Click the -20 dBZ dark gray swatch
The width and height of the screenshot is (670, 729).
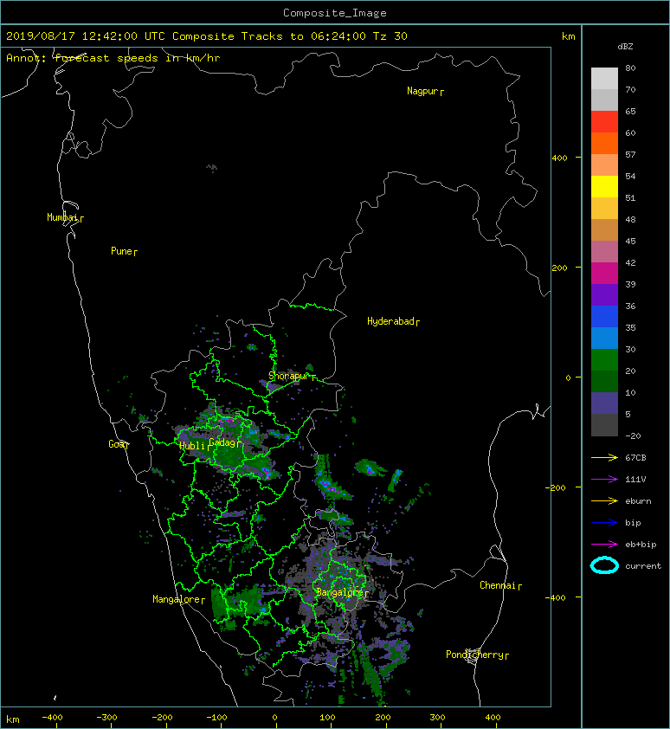coord(604,425)
